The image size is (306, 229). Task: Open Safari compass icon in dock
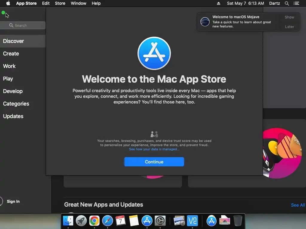(x=108, y=221)
